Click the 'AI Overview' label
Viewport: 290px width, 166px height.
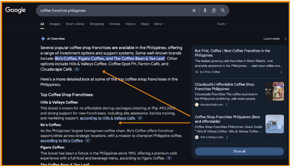[56, 39]
